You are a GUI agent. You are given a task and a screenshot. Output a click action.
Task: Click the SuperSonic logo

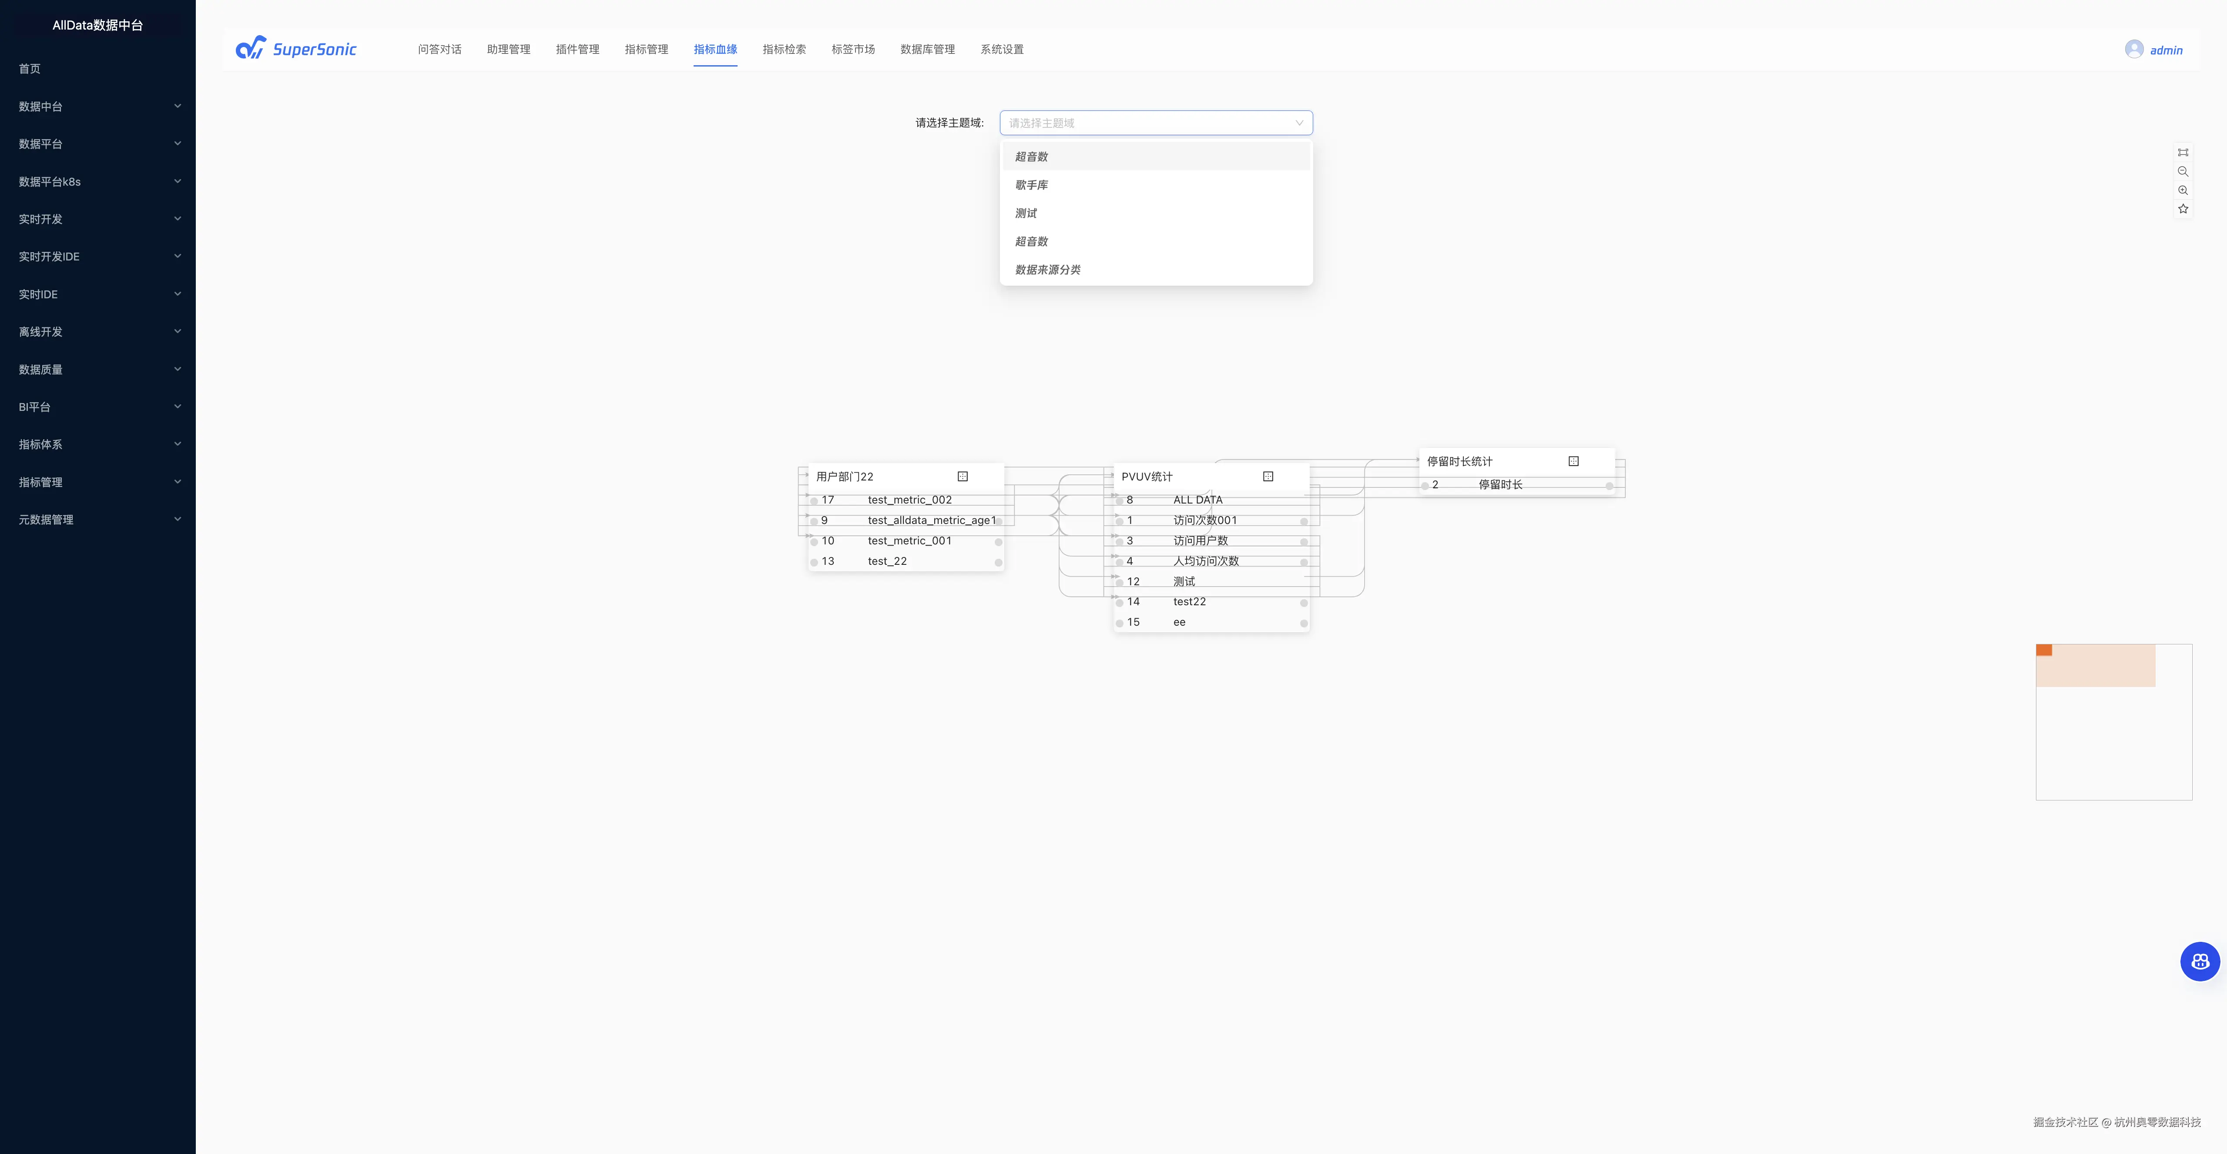295,48
